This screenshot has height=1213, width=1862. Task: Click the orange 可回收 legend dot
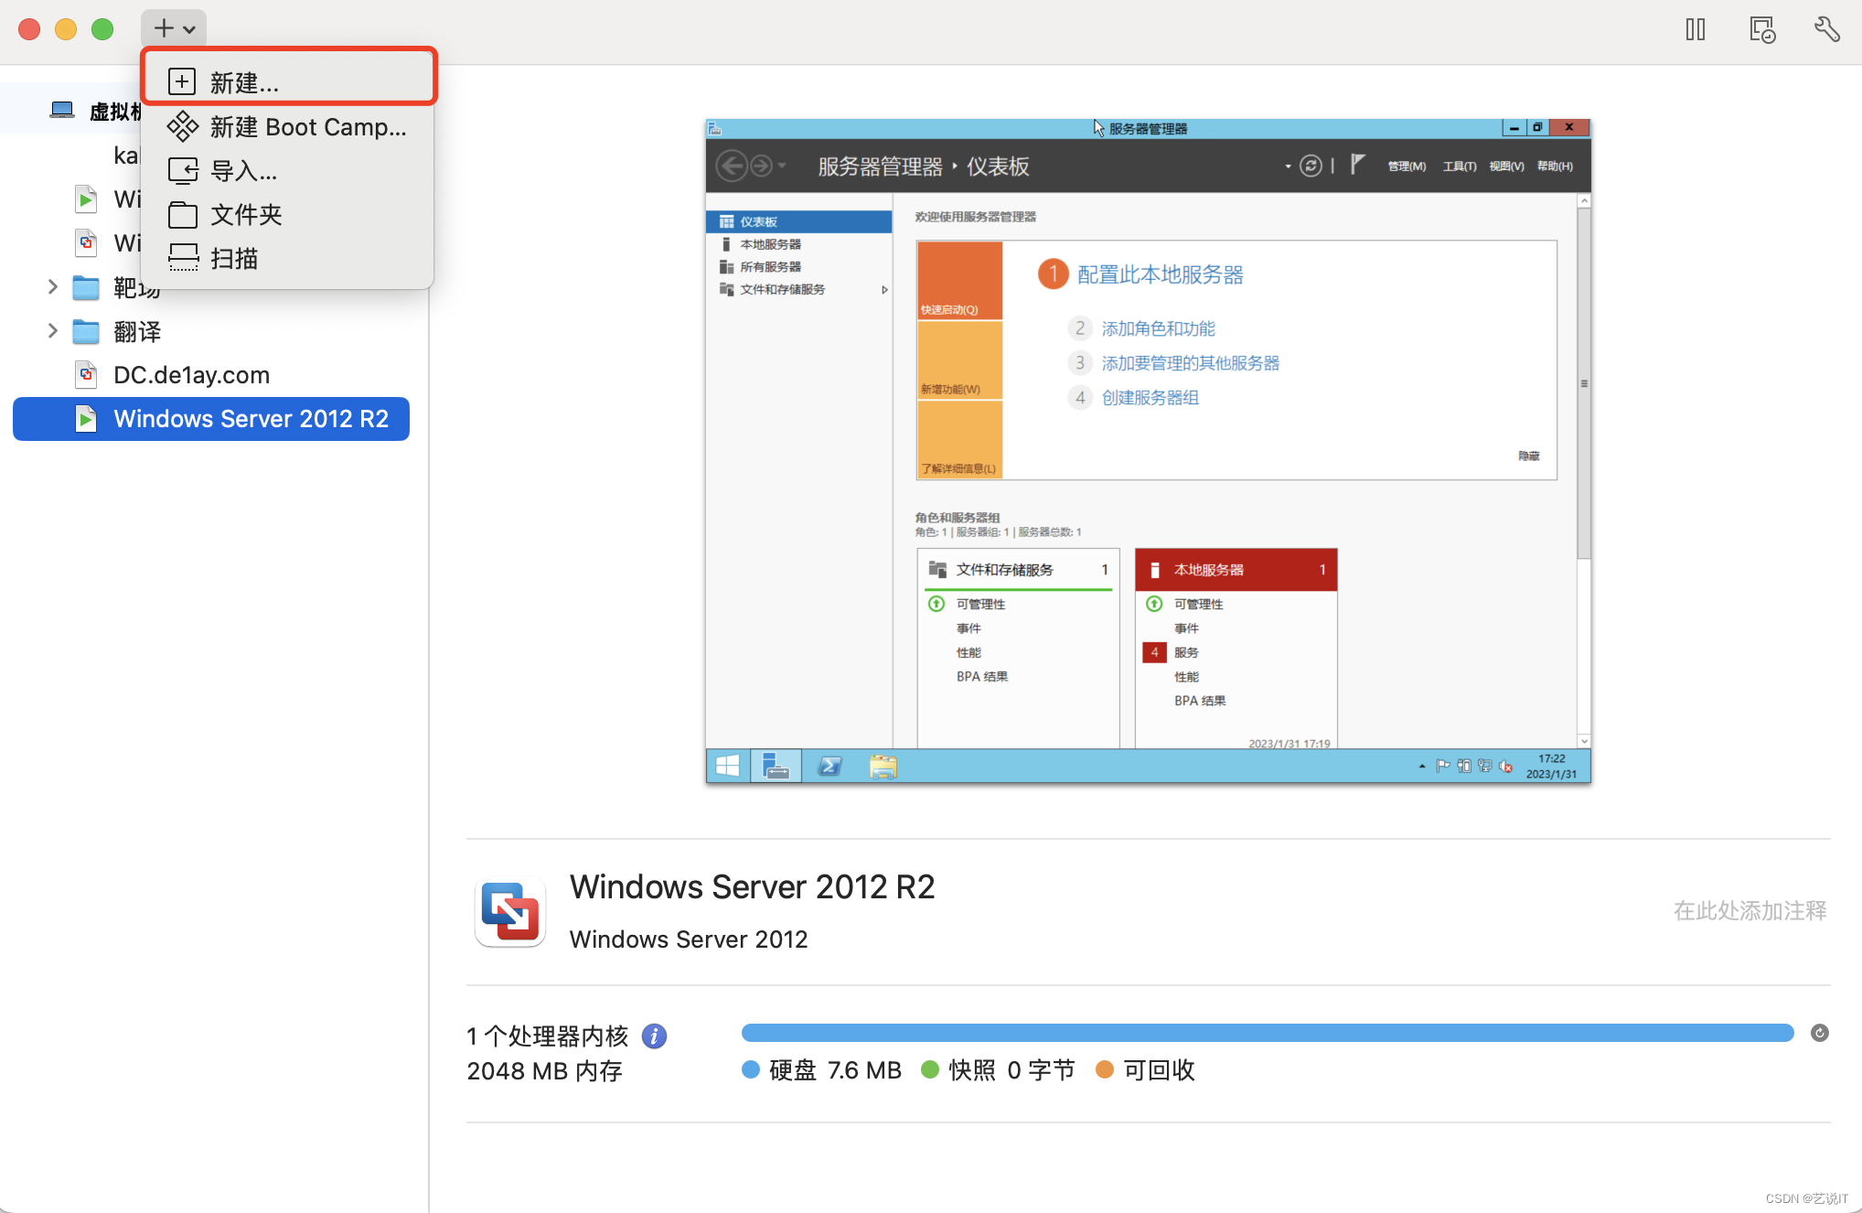coord(1105,1069)
